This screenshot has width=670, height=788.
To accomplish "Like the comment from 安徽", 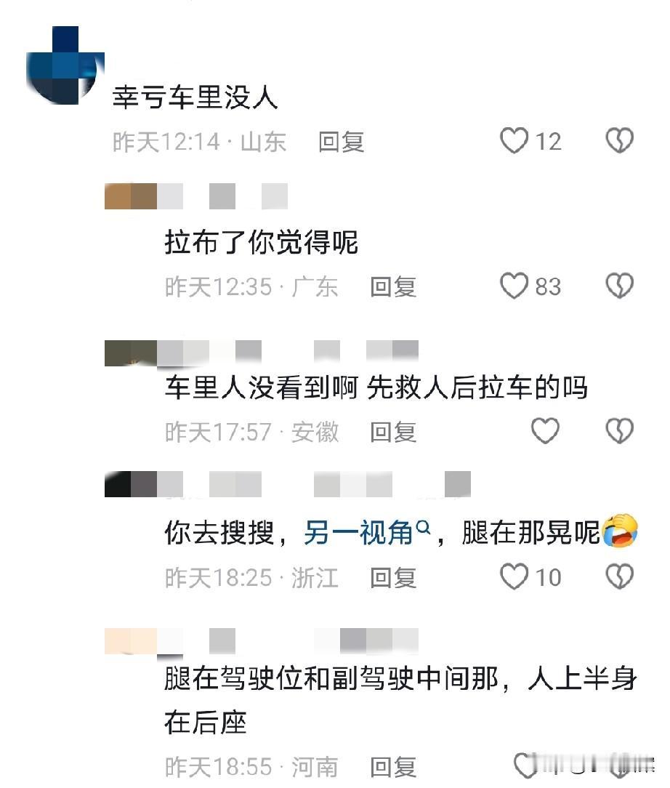I will coord(546,430).
